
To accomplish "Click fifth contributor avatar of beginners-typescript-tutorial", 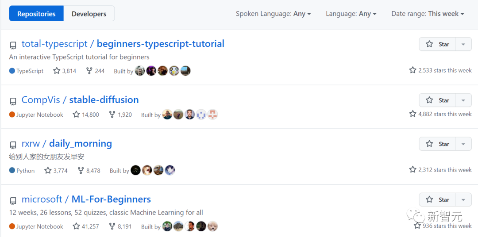I will point(185,71).
